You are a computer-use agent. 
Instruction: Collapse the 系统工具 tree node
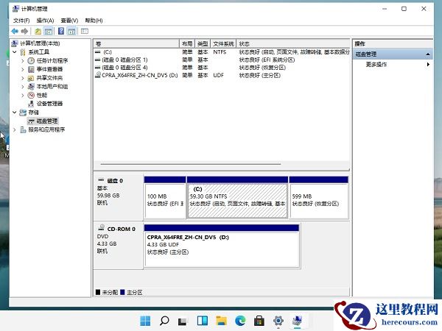pos(15,52)
